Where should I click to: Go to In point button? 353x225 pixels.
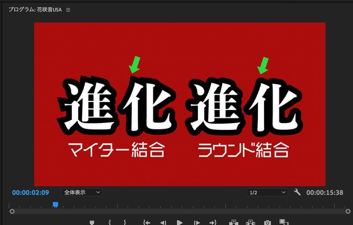pyautogui.click(x=147, y=223)
